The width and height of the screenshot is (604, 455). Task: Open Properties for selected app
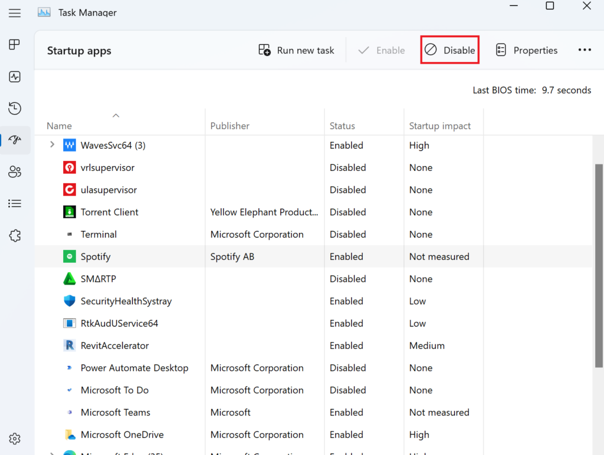(x=526, y=50)
